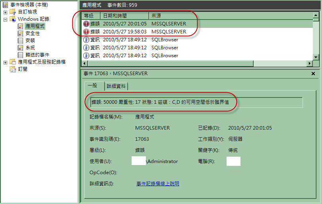This screenshot has width=322, height=204.
Task: Click MSSQLSERVER source in 19:58:03 row
Action: pos(169,32)
